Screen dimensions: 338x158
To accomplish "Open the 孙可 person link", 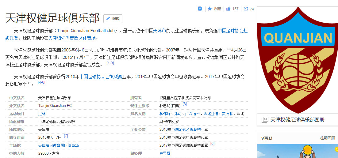I will point(178,114).
